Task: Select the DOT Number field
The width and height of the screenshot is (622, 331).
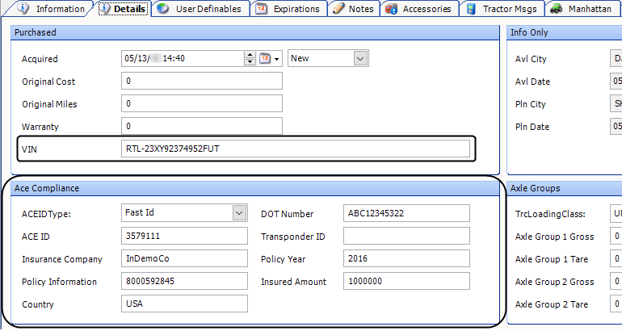Action: coord(406,213)
